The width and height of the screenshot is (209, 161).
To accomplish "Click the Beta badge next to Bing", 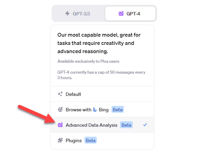I will click(x=118, y=110).
